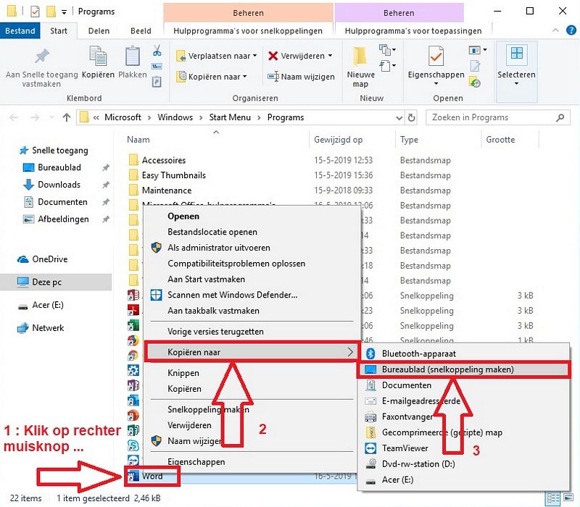The width and height of the screenshot is (580, 507).
Task: Click the large icons view icon in status bar
Action: coord(568,498)
